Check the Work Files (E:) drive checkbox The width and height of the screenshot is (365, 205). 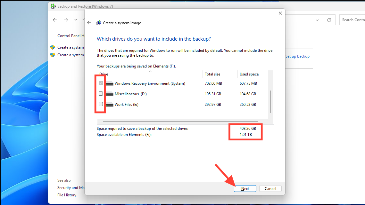101,104
